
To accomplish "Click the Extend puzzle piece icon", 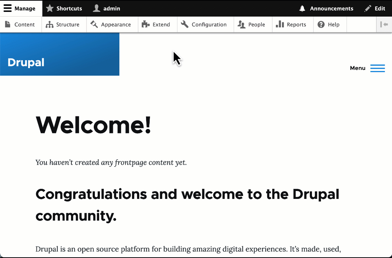I will point(145,24).
